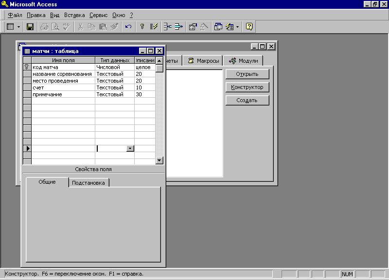Open the ? help menu
The width and height of the screenshot is (389, 280).
(131, 15)
